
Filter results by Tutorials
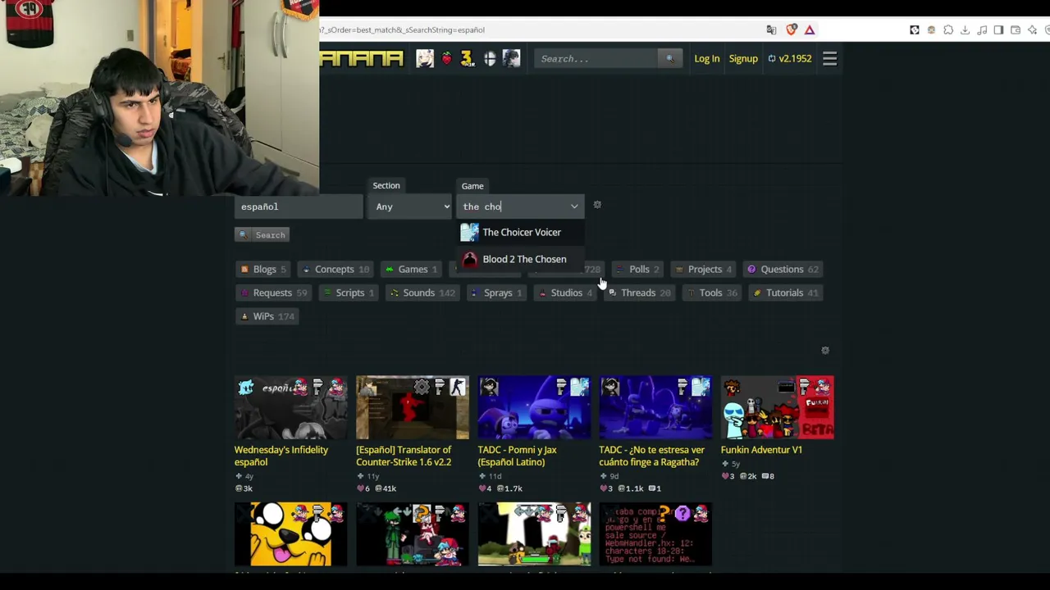click(785, 293)
